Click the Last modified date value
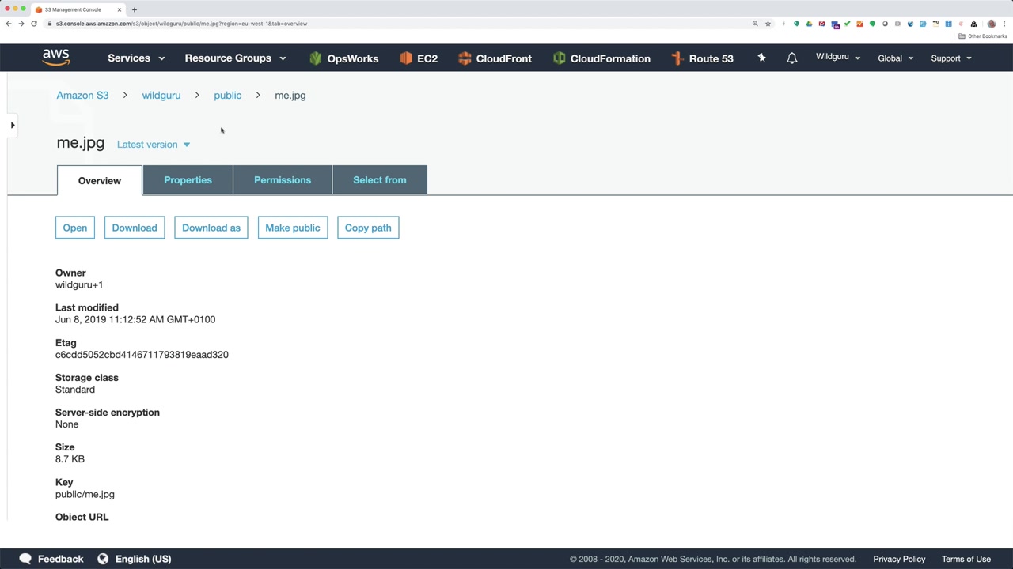Screen dimensions: 1013x569 135,319
